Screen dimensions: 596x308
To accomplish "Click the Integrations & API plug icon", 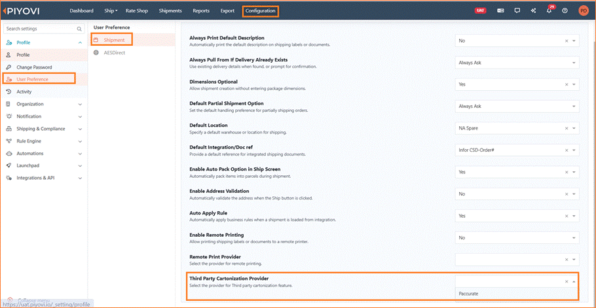I will tap(9, 178).
